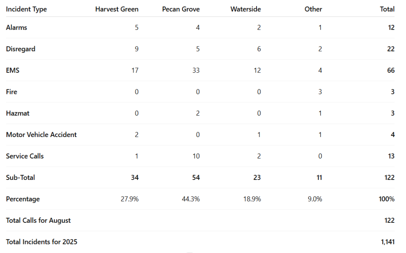Click the Service Calls row label
This screenshot has width=406, height=253.
click(x=25, y=156)
